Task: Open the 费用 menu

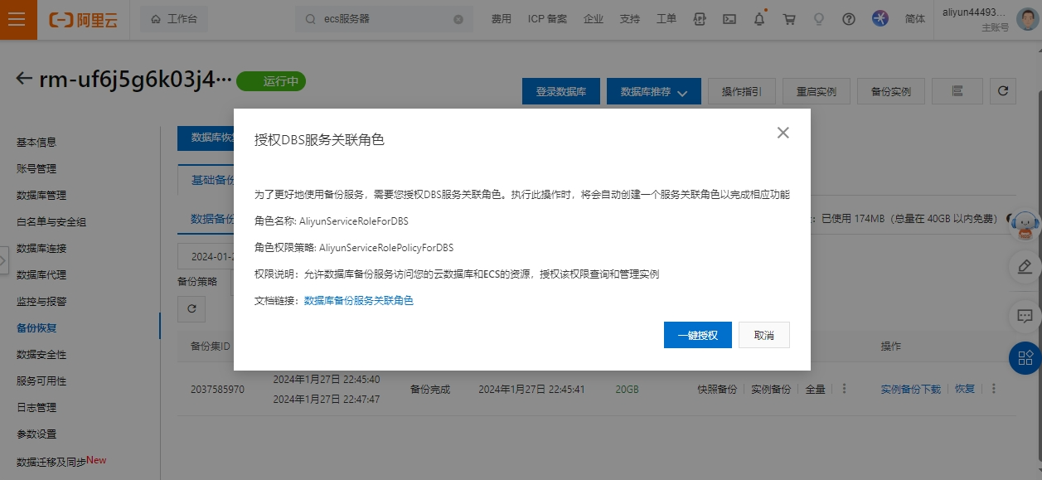Action: [501, 19]
